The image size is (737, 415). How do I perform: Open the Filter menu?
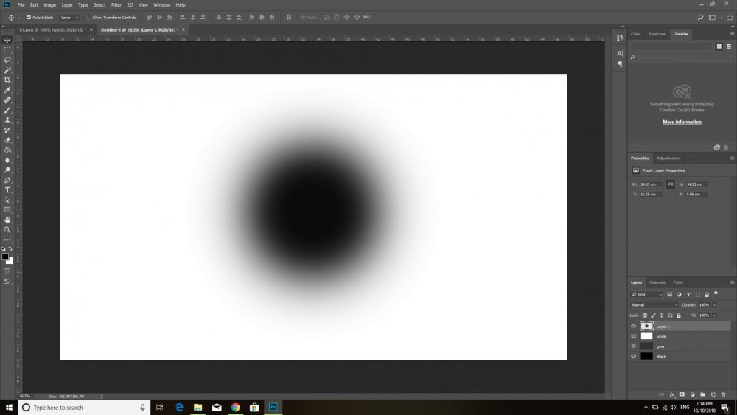click(x=116, y=4)
